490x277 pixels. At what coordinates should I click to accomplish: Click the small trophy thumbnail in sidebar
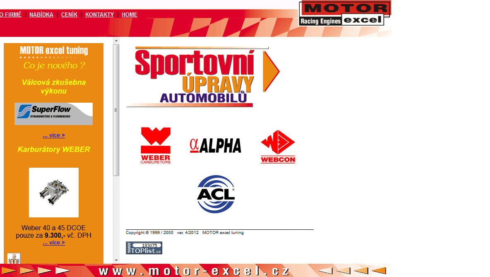(14, 258)
